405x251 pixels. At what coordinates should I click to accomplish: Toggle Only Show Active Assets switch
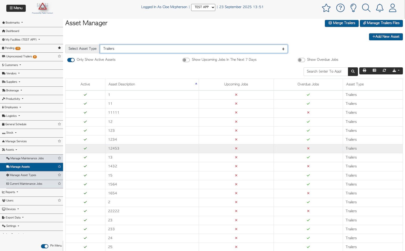point(71,60)
